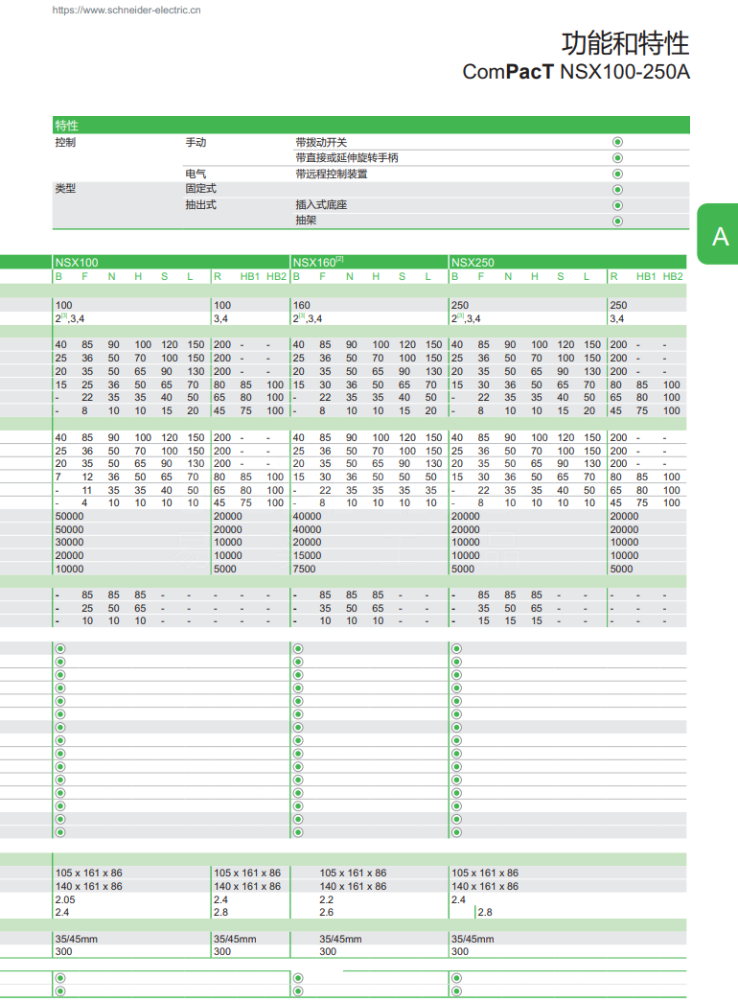Click the 160 rated current value
The height and width of the screenshot is (1002, 738).
pos(301,306)
